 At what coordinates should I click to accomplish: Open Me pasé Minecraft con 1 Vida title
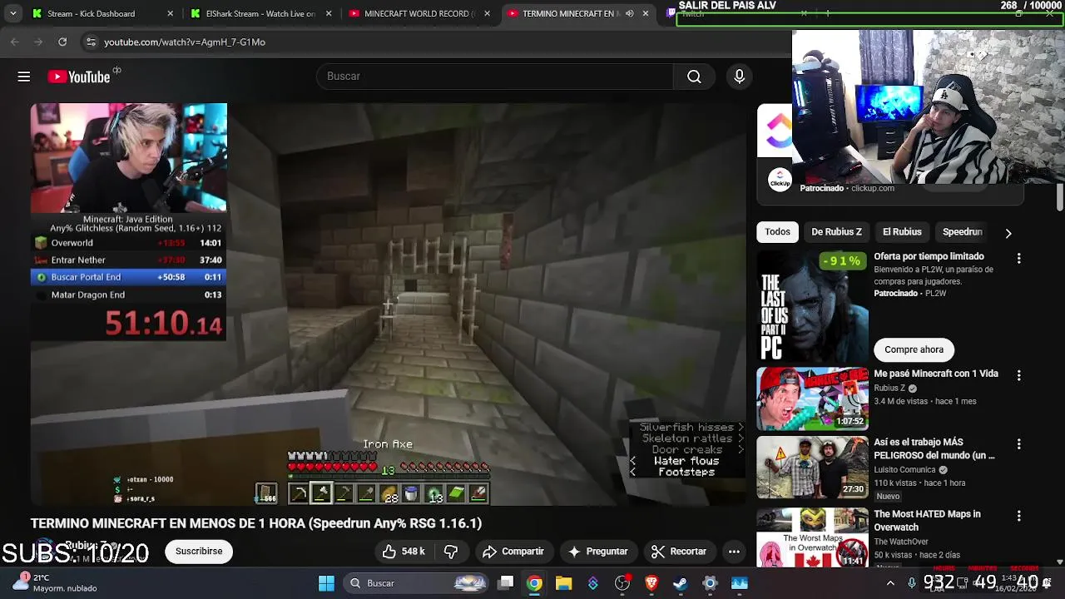point(936,374)
